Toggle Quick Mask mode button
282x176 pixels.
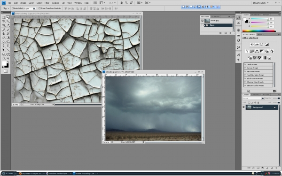tap(6, 71)
